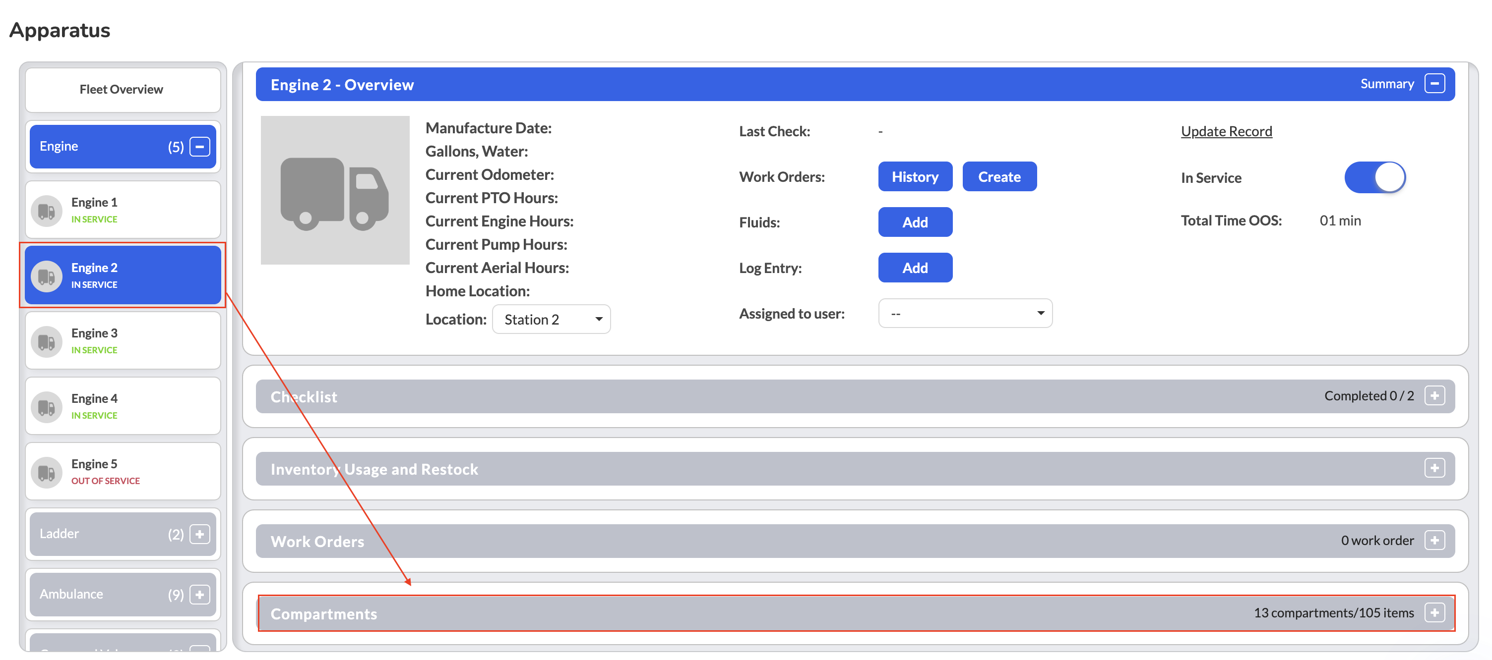Select Engine 1 in the sidebar
This screenshot has height=660, width=1492.
[123, 211]
